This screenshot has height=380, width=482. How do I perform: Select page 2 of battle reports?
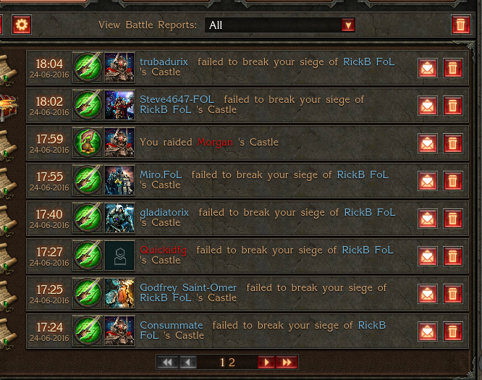(x=232, y=363)
